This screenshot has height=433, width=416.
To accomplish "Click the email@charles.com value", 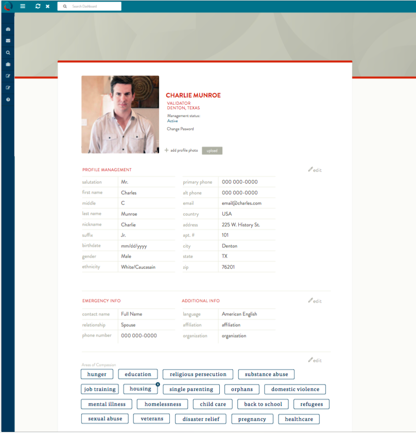I will point(241,203).
